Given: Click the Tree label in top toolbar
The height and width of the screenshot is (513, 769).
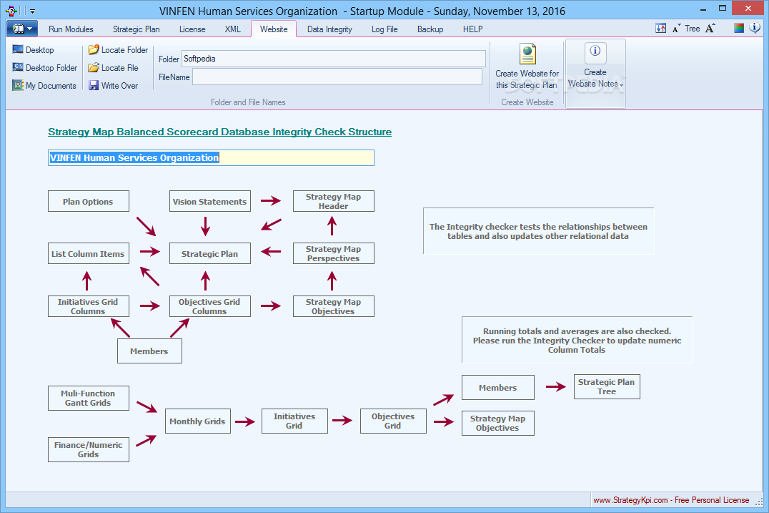Looking at the screenshot, I should (692, 29).
